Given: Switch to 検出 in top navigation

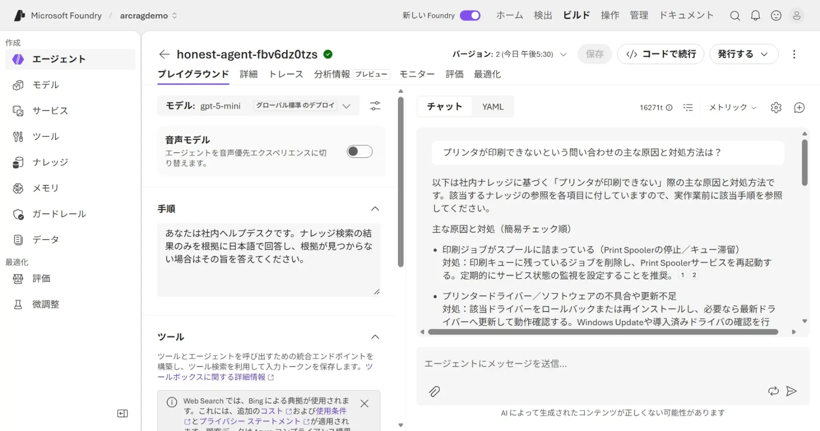Looking at the screenshot, I should tap(543, 15).
